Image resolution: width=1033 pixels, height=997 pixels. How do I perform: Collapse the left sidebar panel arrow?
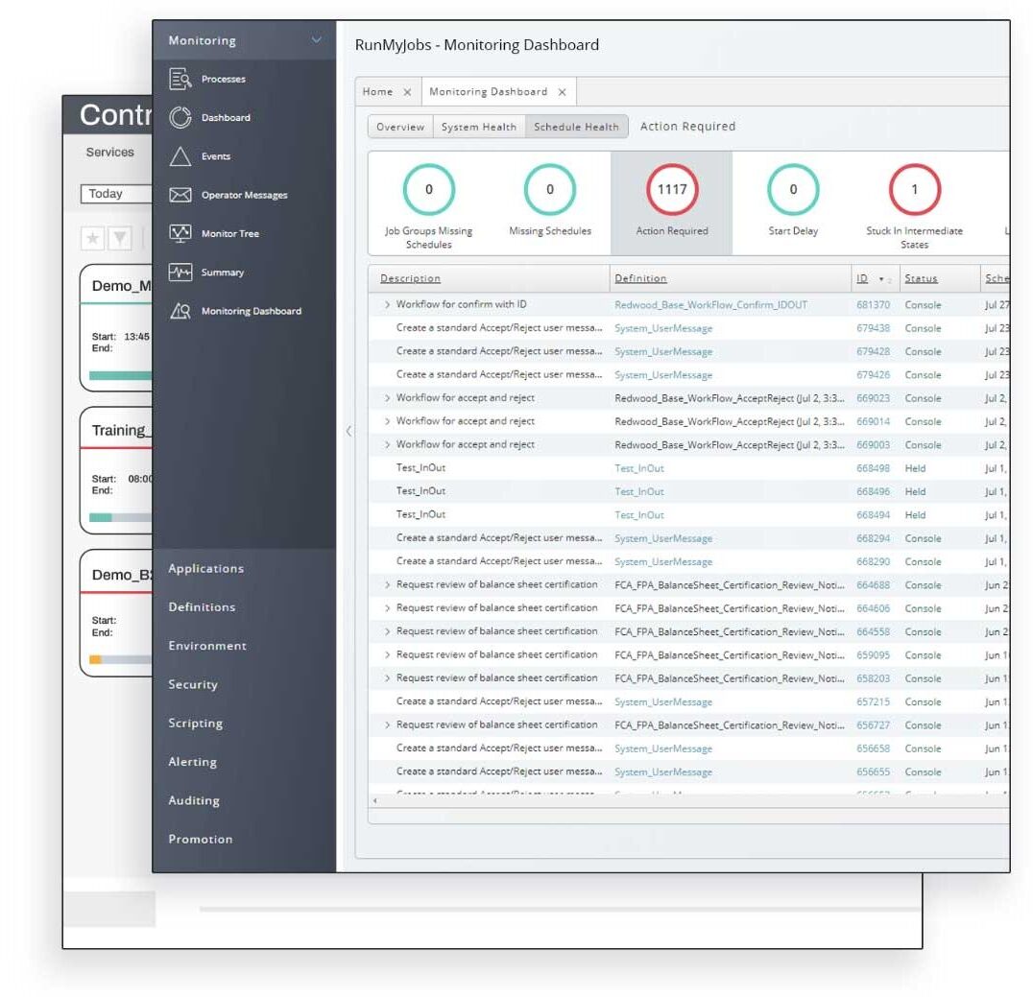348,431
